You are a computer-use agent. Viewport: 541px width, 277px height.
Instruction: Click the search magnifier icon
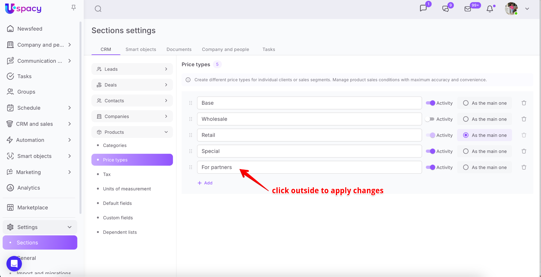click(98, 9)
